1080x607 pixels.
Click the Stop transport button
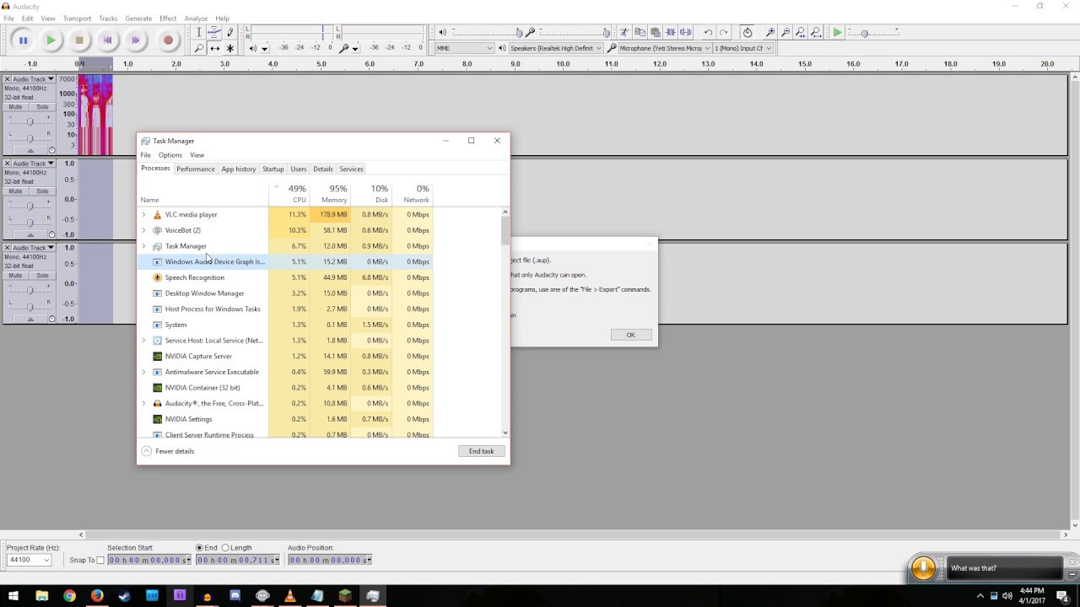[x=79, y=40]
